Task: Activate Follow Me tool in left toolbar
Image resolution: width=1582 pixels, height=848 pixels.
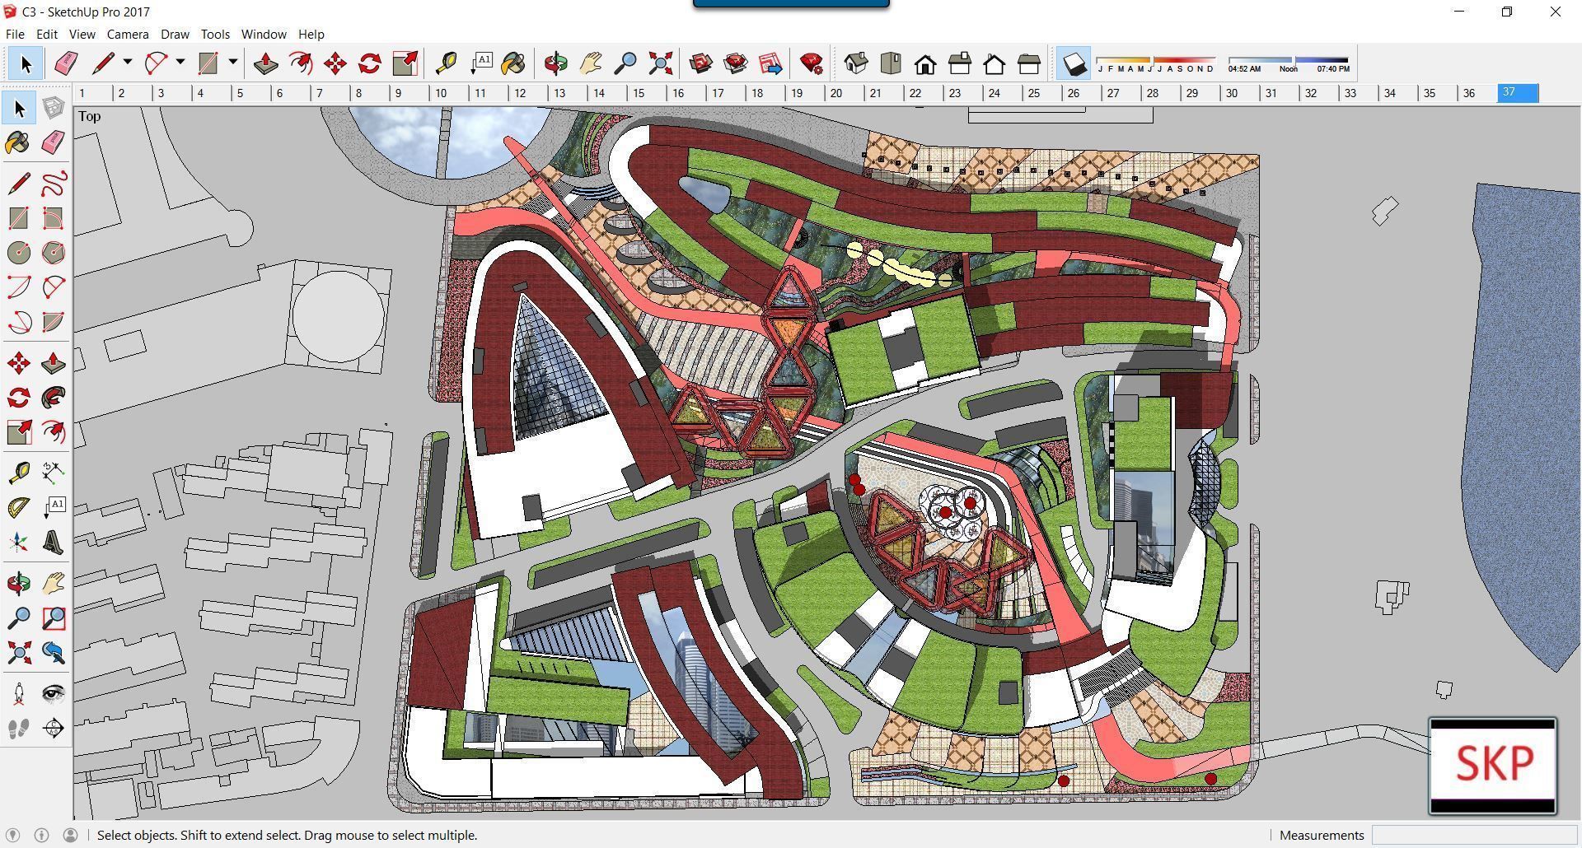Action: coord(53,398)
